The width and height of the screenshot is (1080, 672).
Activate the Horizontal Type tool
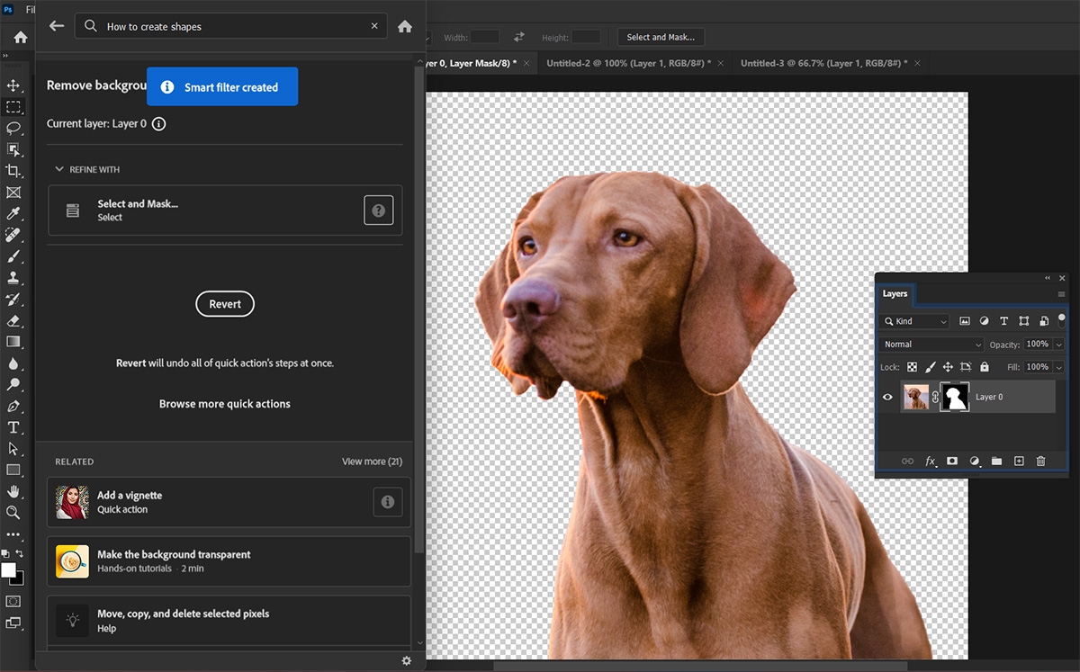13,427
